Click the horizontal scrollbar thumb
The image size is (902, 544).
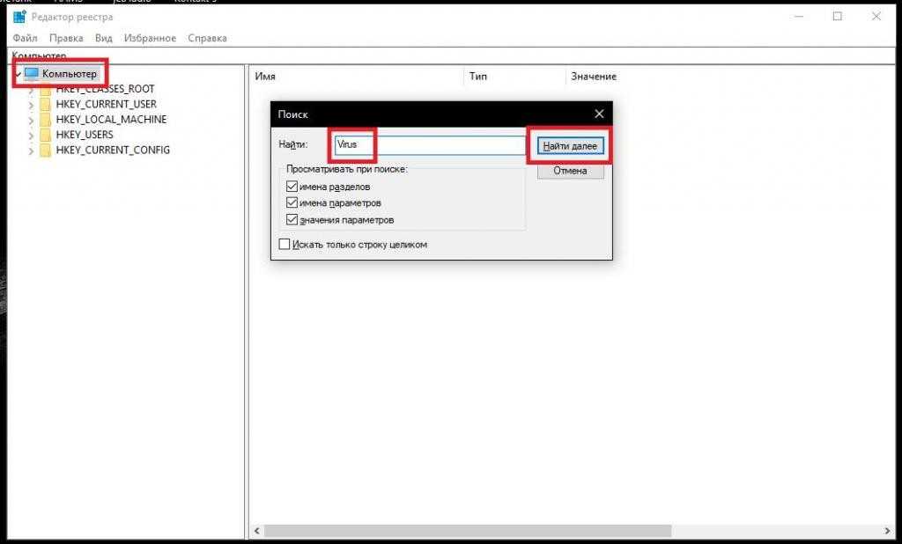point(468,530)
